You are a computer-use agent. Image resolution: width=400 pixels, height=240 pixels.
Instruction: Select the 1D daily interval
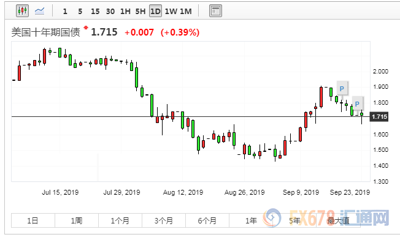[155, 12]
